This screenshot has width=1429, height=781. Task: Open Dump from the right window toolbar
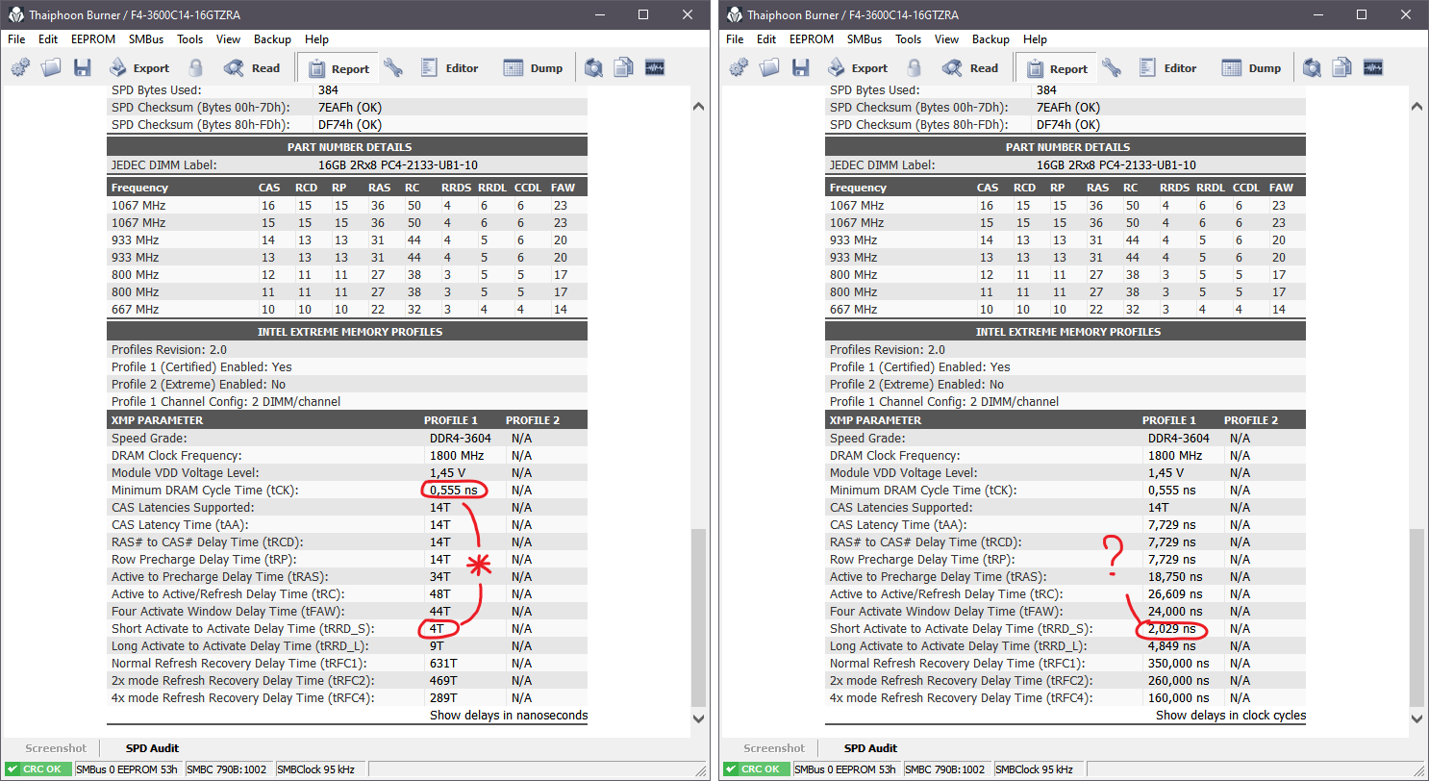1252,68
